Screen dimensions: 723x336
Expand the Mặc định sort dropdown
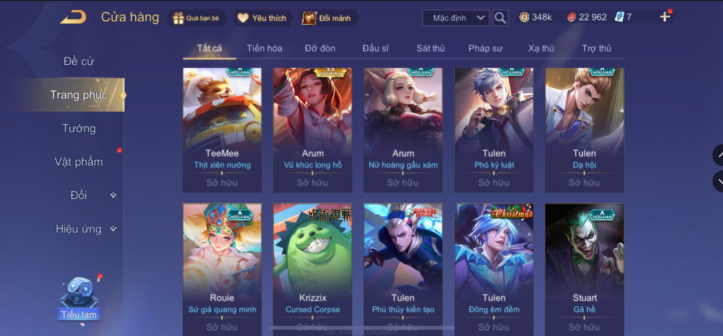click(456, 18)
